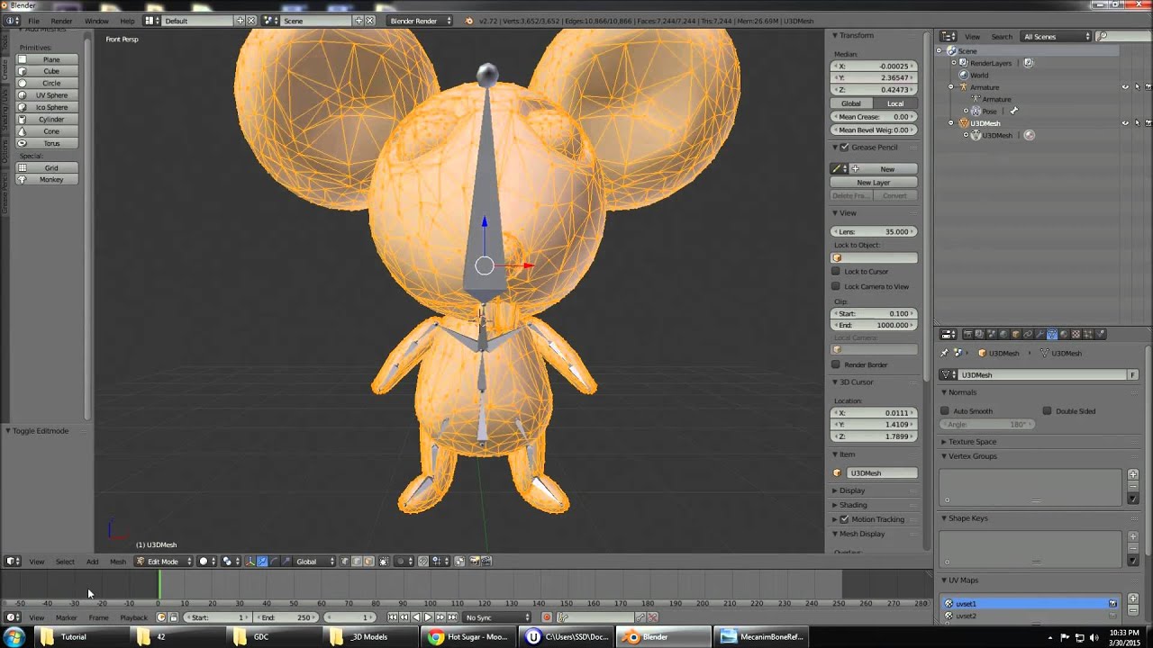Open the Blender Render engine dropdown
1153x648 pixels.
[420, 20]
